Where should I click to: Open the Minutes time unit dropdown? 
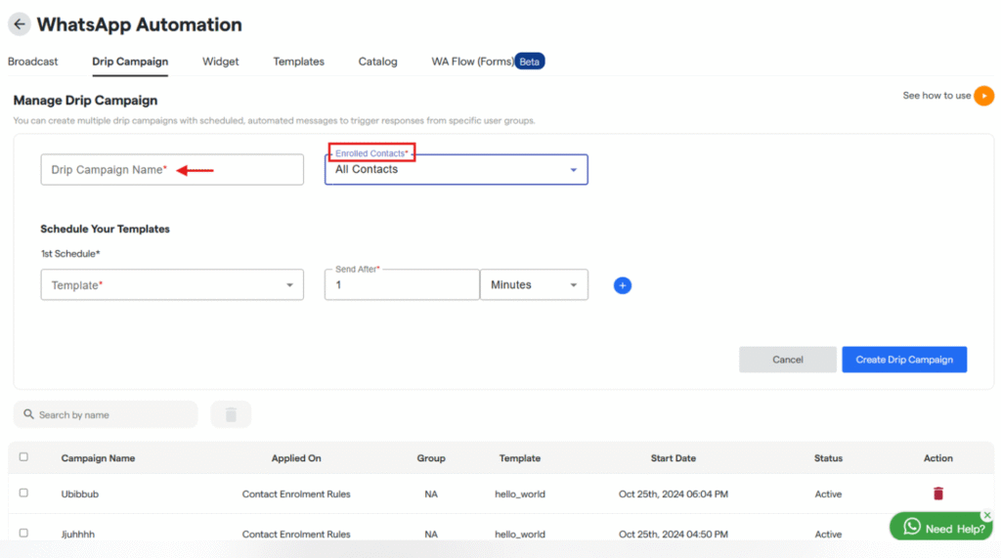point(534,285)
